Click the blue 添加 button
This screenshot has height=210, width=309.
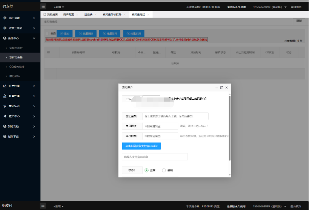pos(65,33)
